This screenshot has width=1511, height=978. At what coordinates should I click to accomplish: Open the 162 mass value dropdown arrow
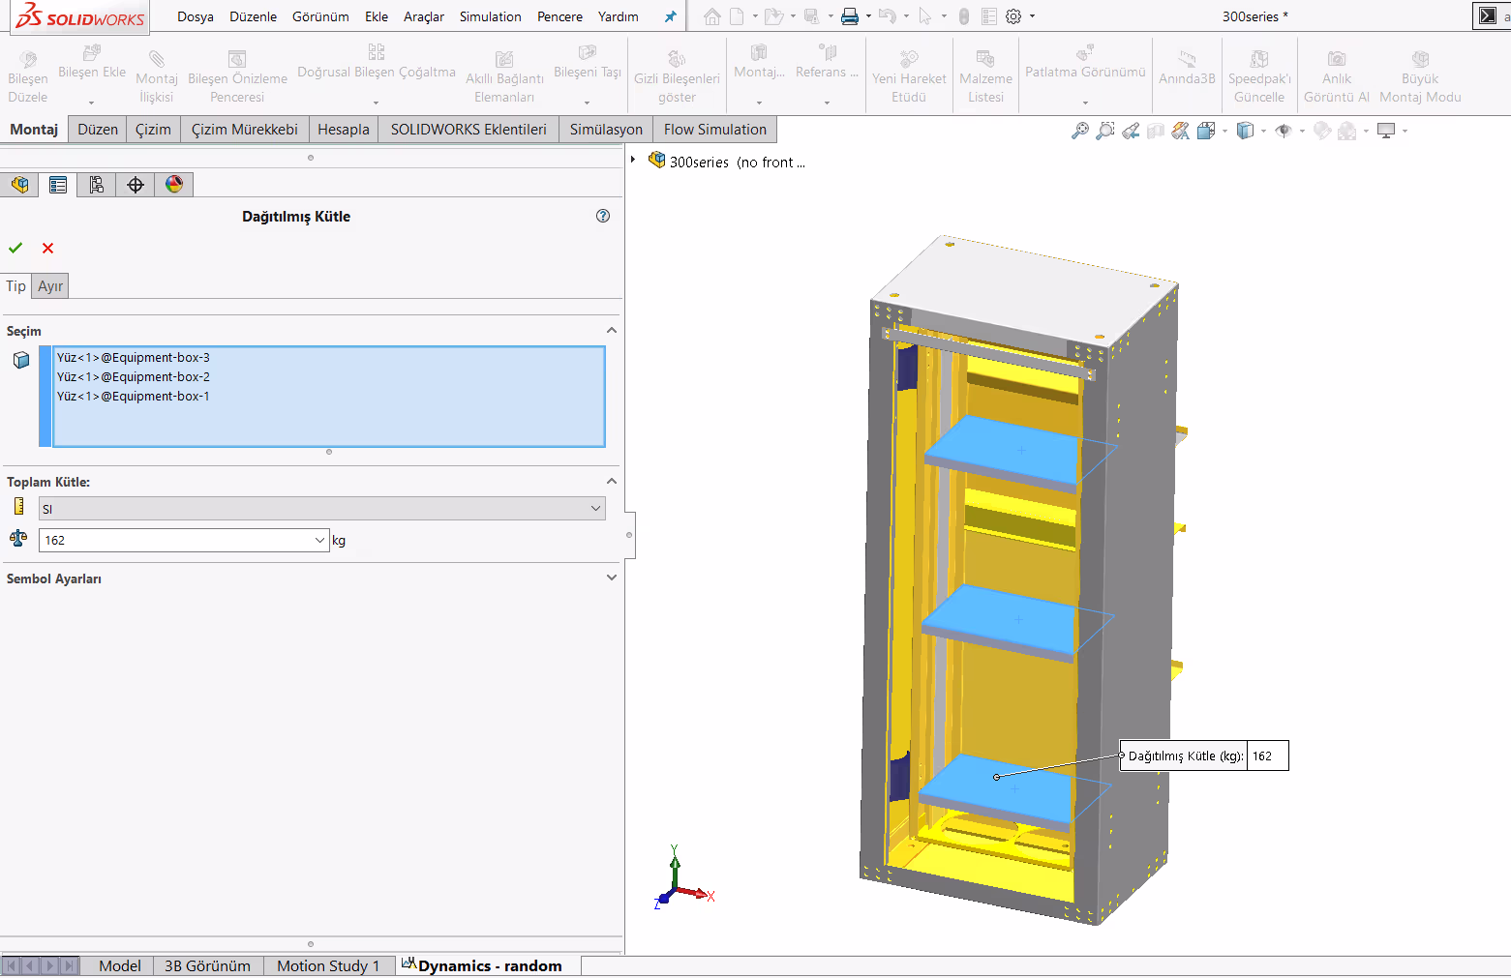tap(320, 541)
